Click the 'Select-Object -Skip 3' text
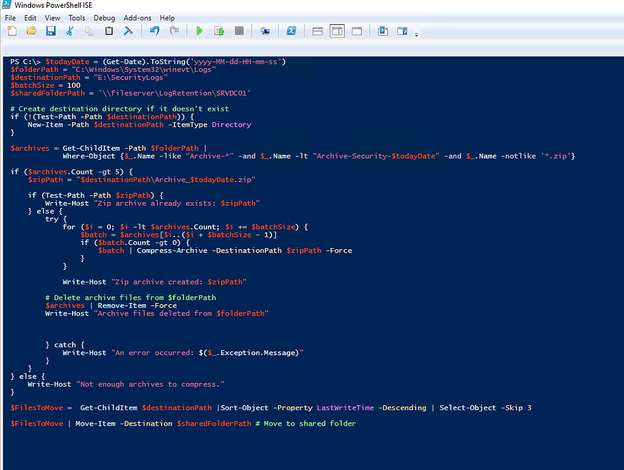This screenshot has height=470, width=624. pyautogui.click(x=485, y=408)
